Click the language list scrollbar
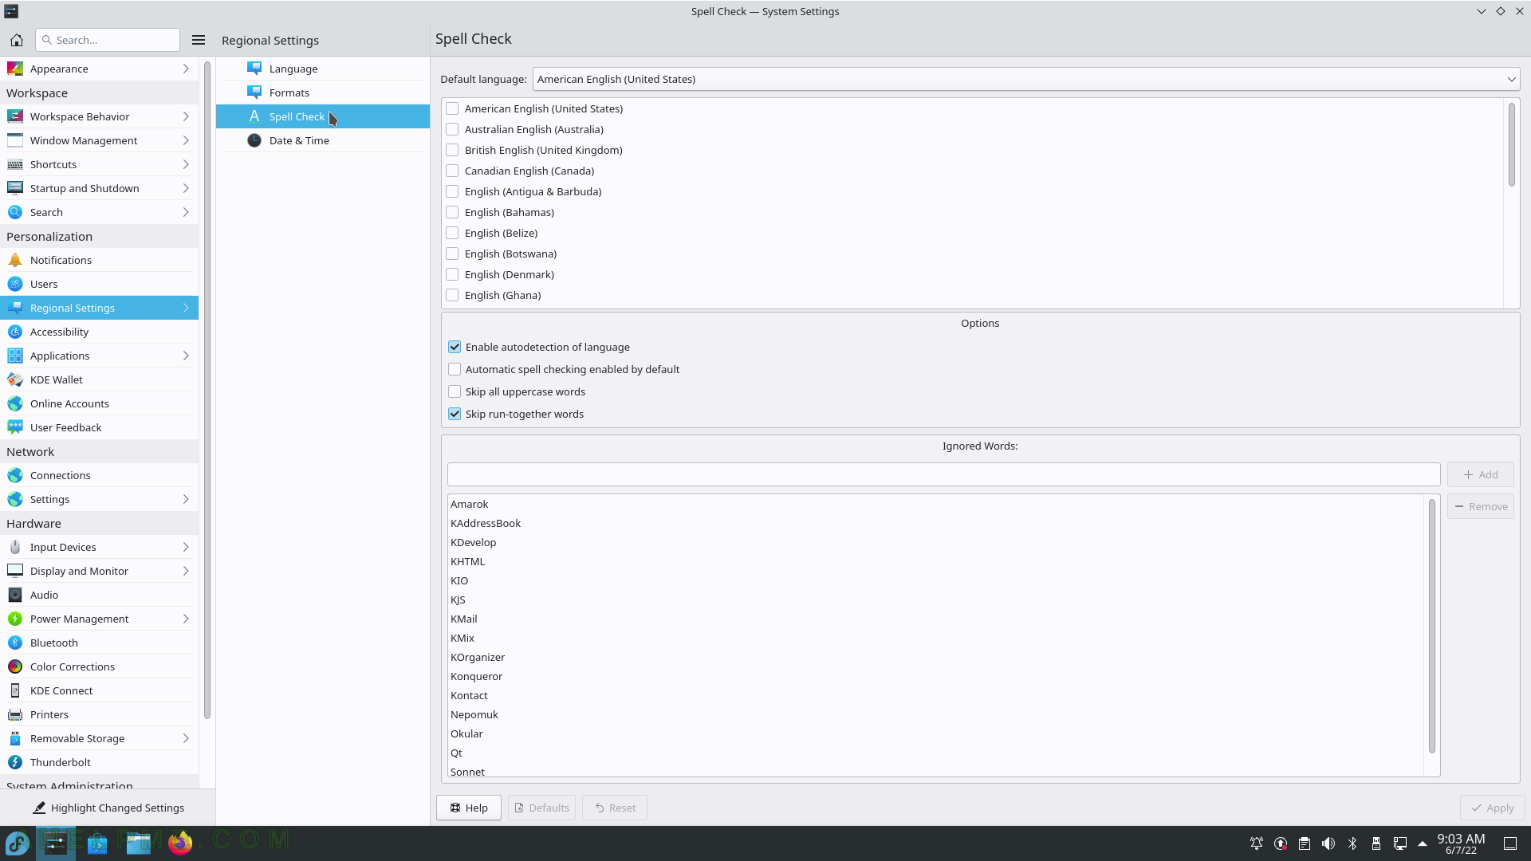Screen dimensions: 1531x861 pyautogui.click(x=1511, y=145)
